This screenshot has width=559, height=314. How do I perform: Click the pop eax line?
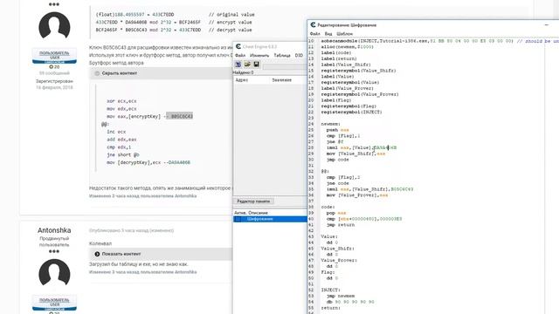336,213
